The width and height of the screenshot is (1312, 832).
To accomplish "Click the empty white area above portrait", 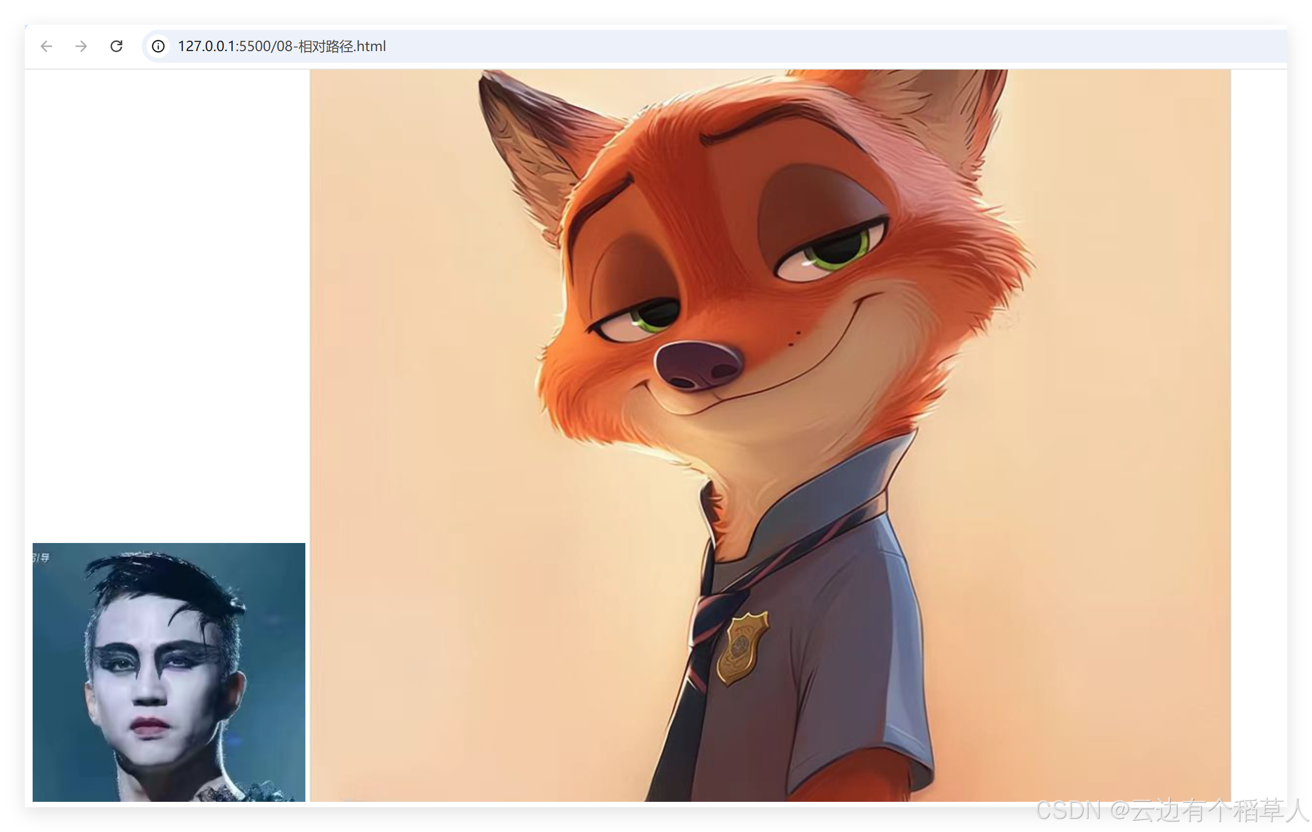I will click(x=167, y=305).
